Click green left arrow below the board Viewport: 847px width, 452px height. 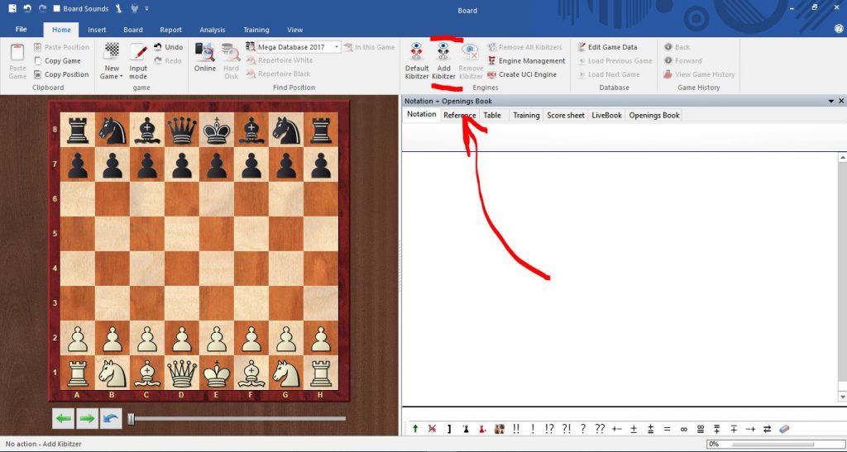click(63, 418)
